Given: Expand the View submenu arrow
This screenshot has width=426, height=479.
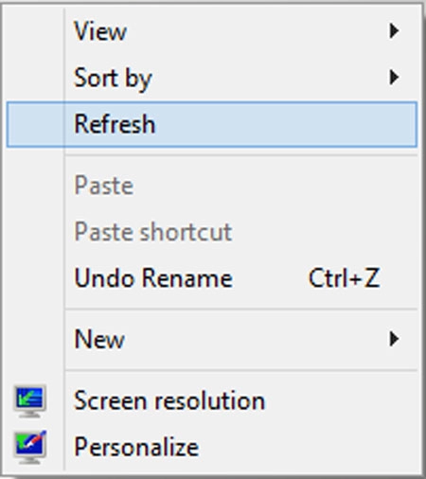Looking at the screenshot, I should tap(394, 31).
